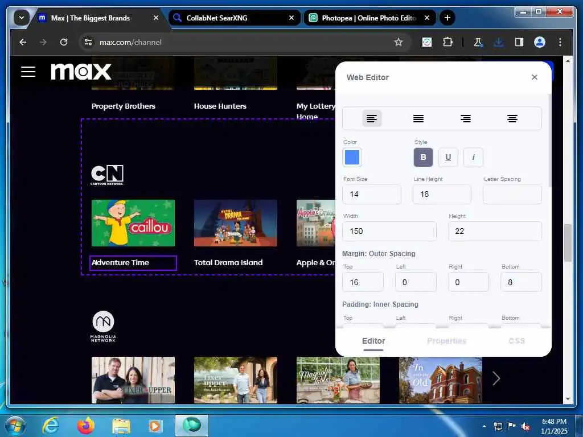Click the Max logo

[x=81, y=72]
